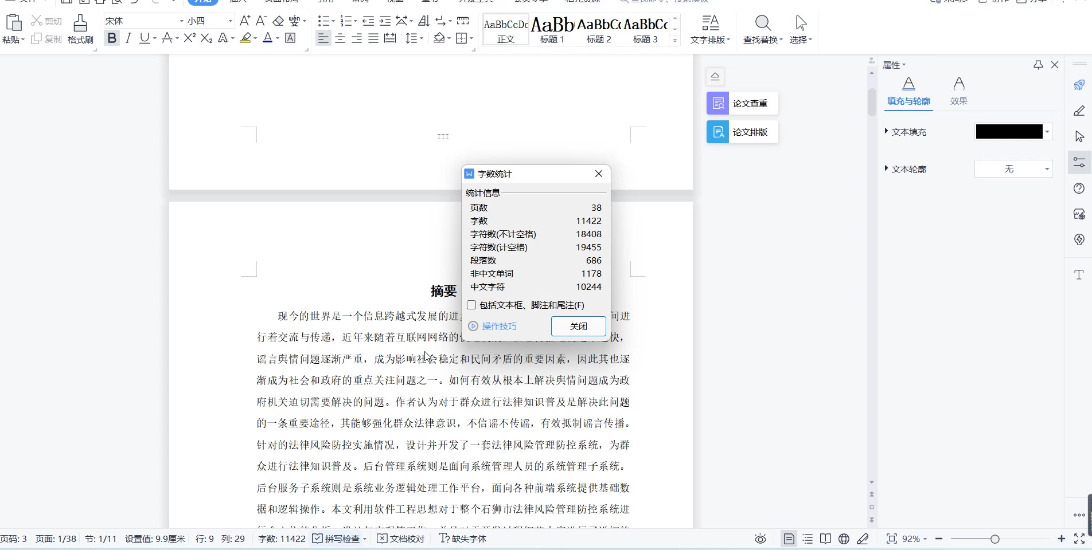Click the font color A icon
This screenshot has height=550, width=1092.
coord(267,38)
